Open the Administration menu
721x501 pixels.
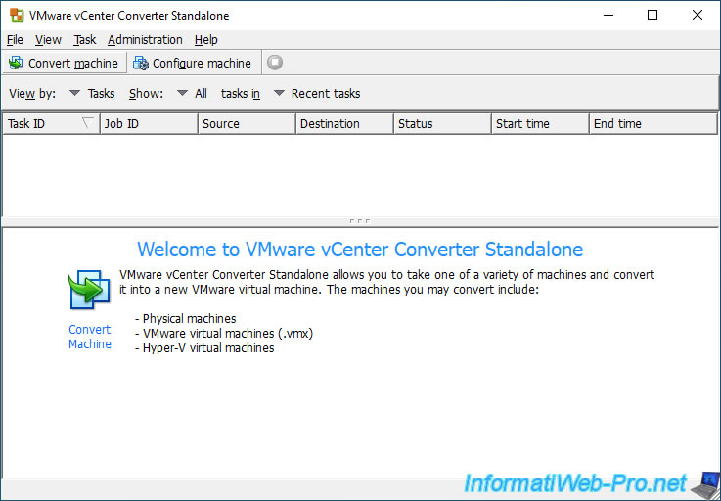(x=146, y=40)
